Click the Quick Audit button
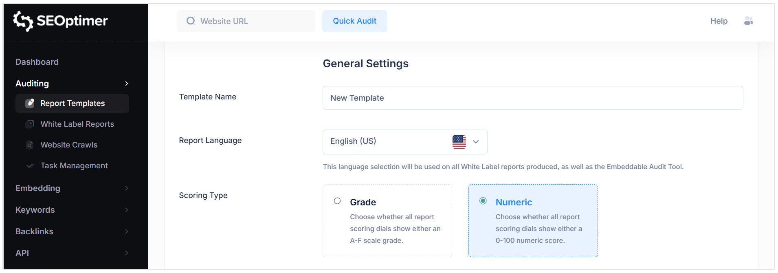This screenshot has height=273, width=778. (355, 21)
